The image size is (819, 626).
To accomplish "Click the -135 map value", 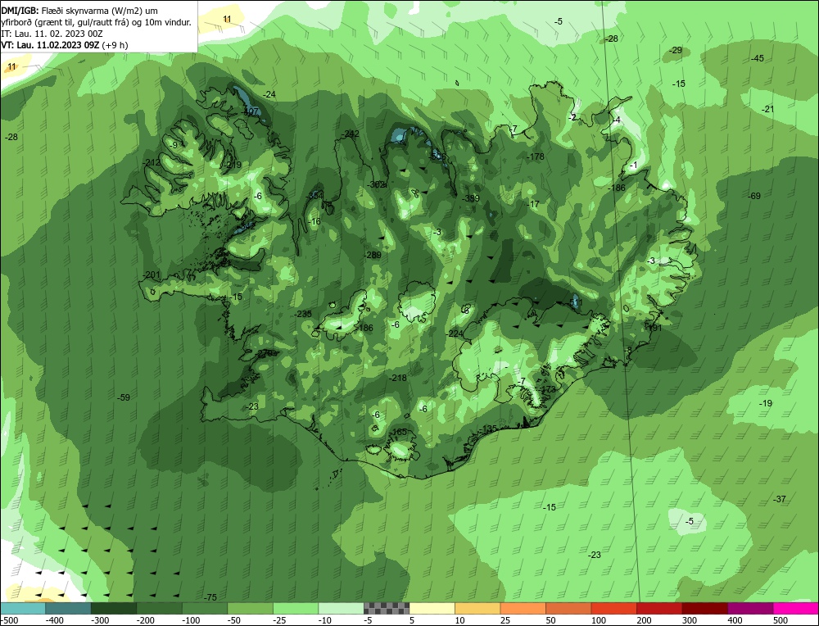I will (488, 429).
